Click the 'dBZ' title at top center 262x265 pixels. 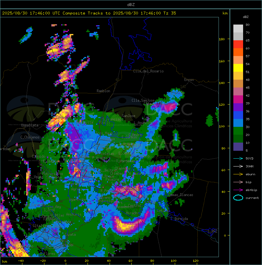(x=131, y=4)
